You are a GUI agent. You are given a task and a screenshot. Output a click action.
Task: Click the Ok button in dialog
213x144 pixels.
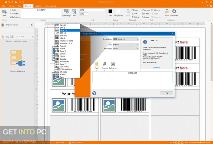click(167, 93)
